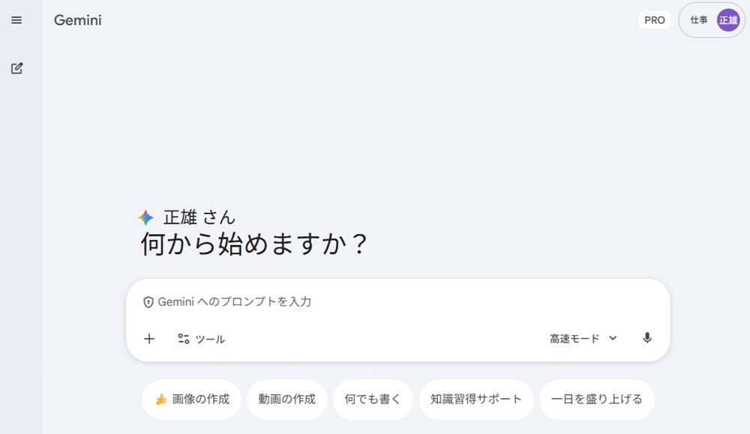
Task: Expand the 高速モード mode chevron
Action: pos(613,338)
